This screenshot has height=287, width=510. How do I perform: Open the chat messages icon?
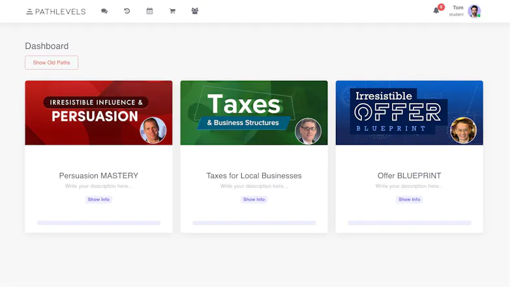click(x=104, y=11)
